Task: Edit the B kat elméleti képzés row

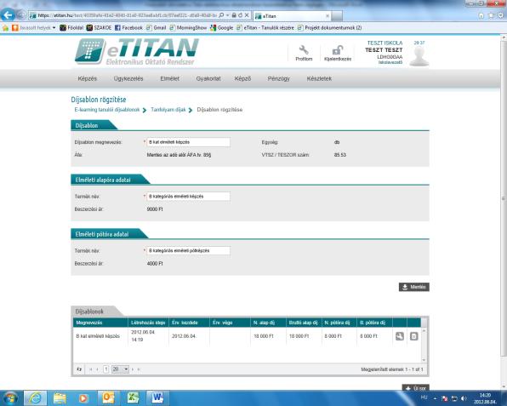Action: [x=400, y=336]
